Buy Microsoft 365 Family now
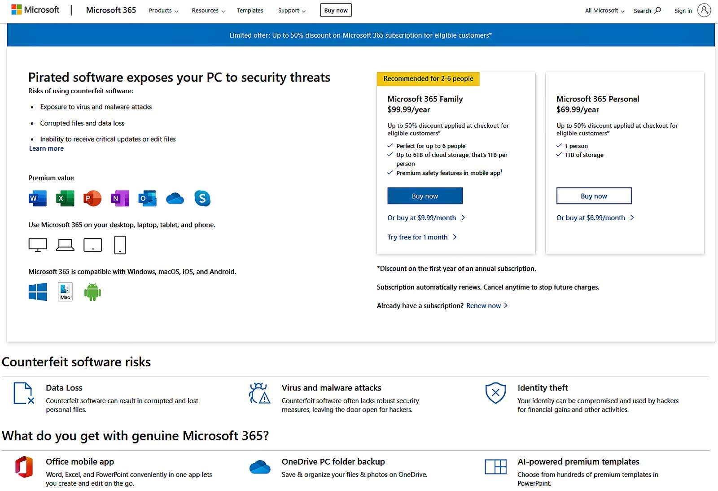 pos(425,196)
